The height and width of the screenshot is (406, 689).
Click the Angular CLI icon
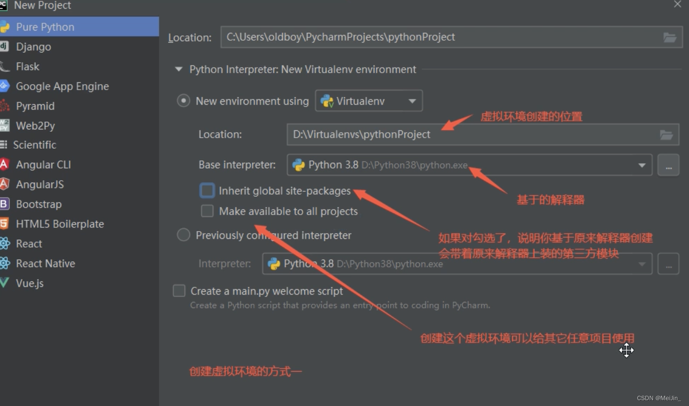pyautogui.click(x=4, y=164)
